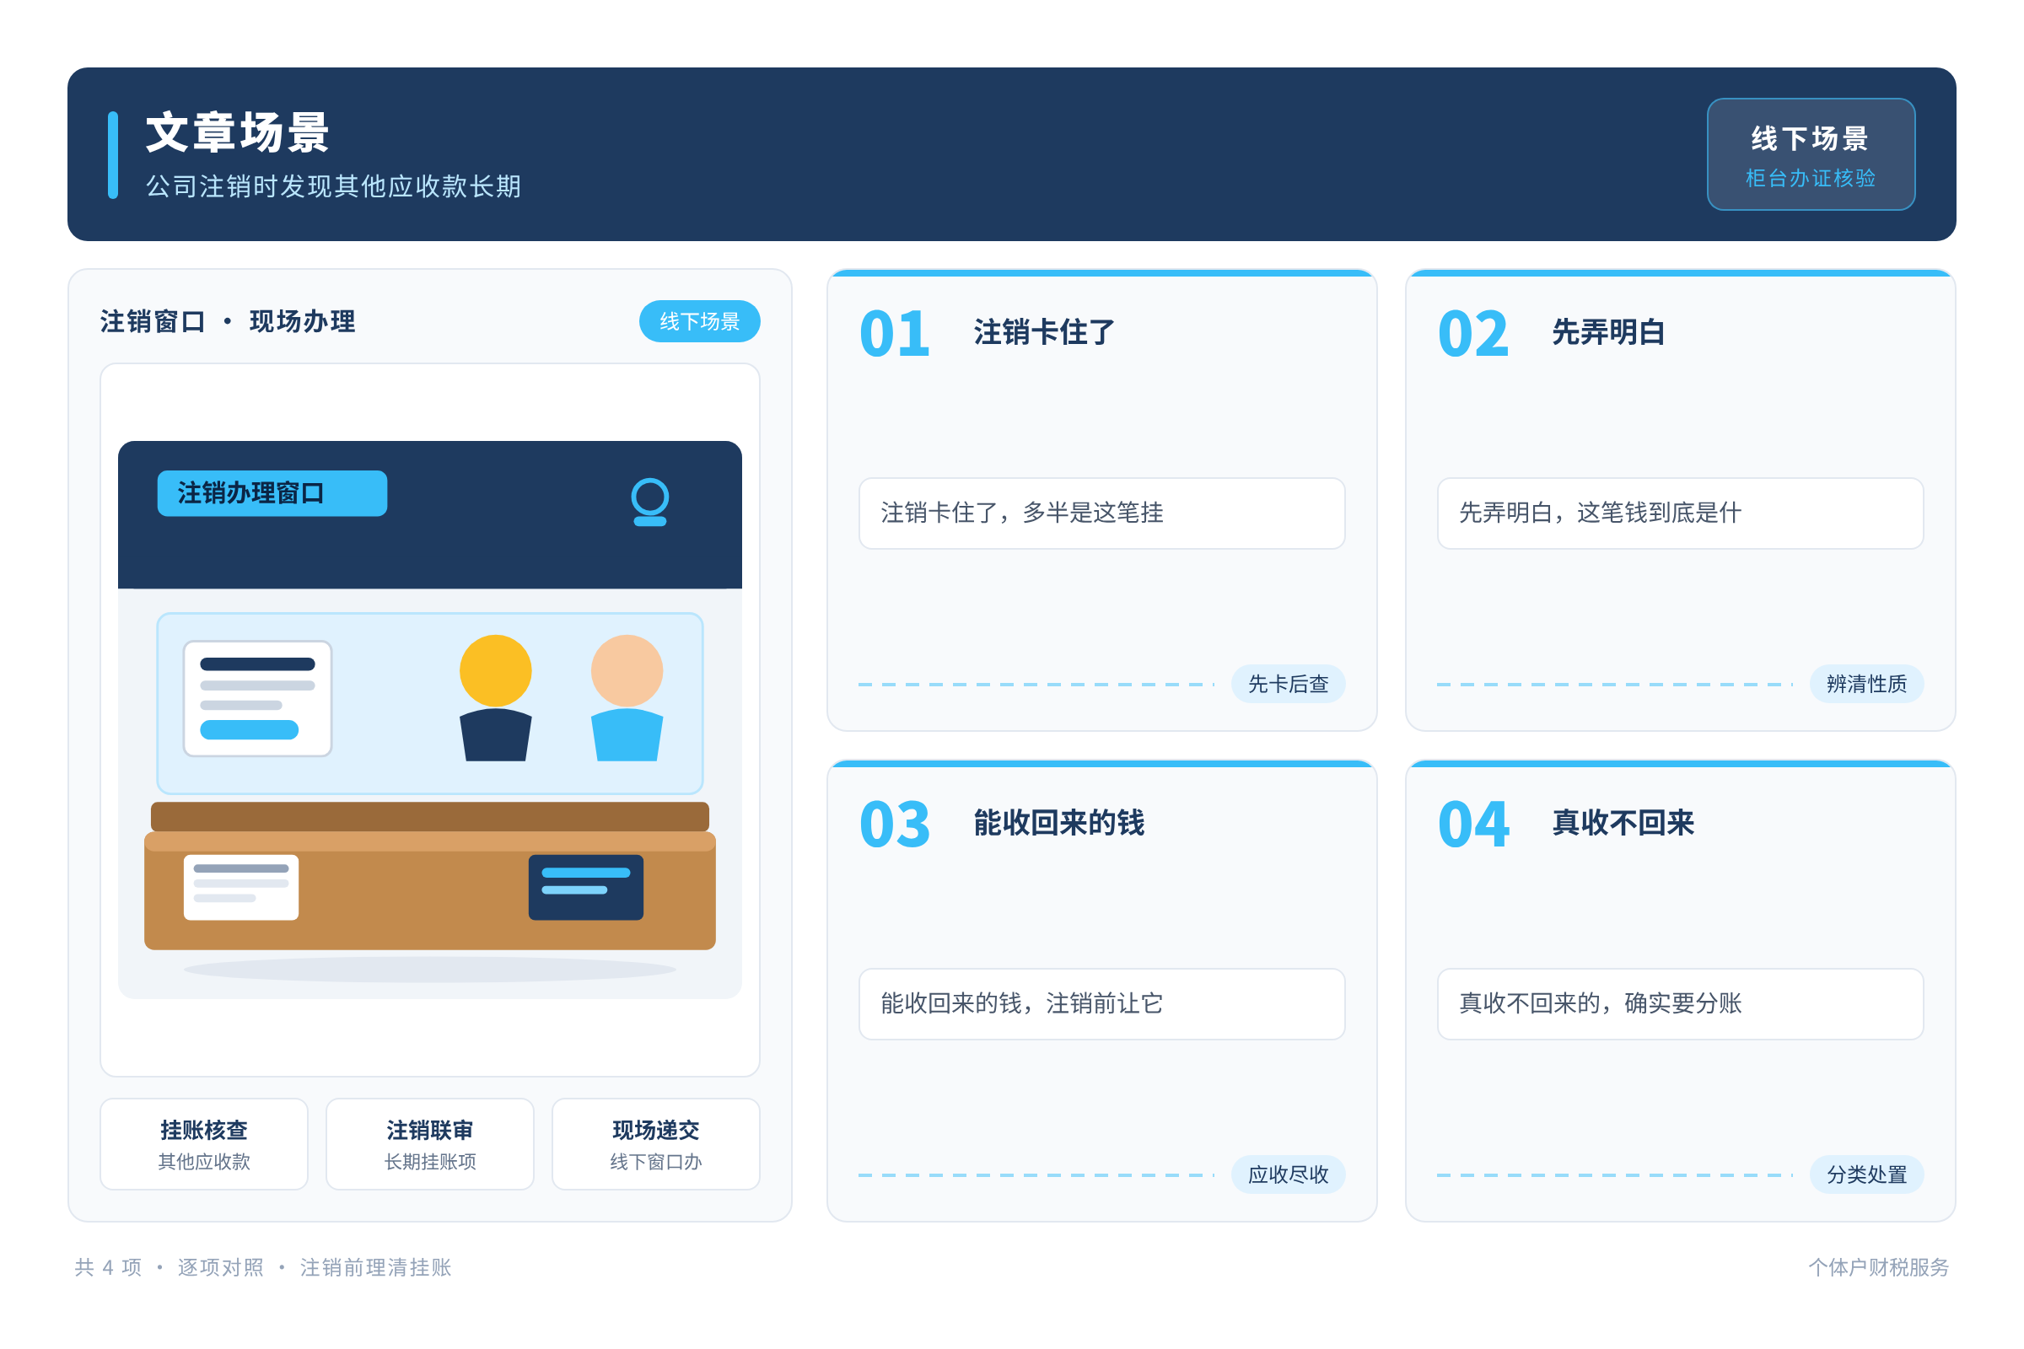Click the white paper on the wooden counter
The width and height of the screenshot is (2024, 1349).
coord(241,887)
